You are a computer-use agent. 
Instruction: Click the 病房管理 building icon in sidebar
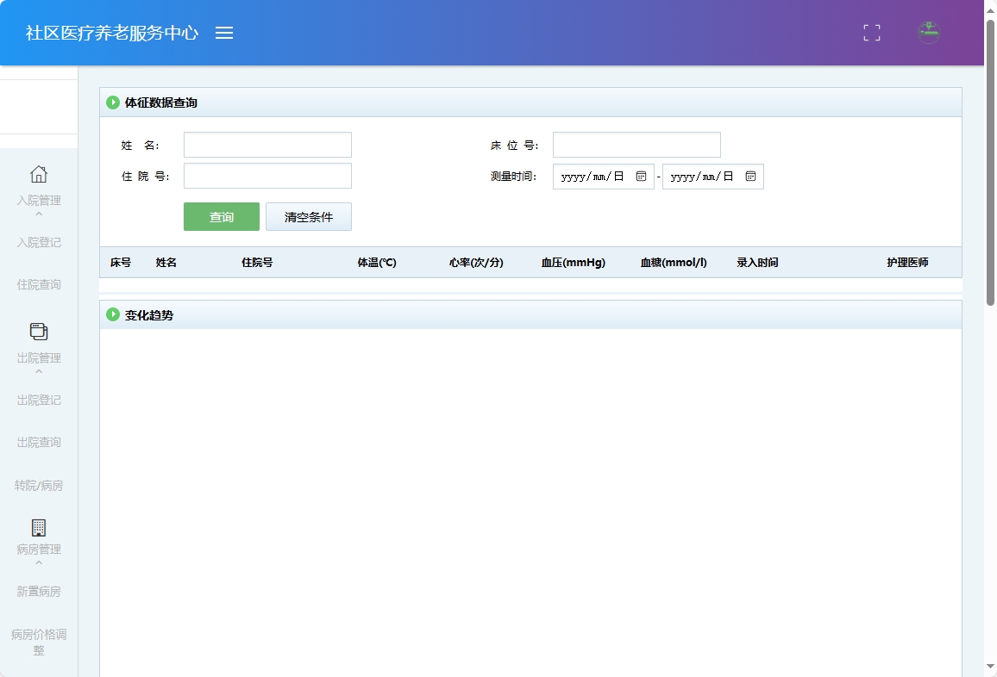39,525
